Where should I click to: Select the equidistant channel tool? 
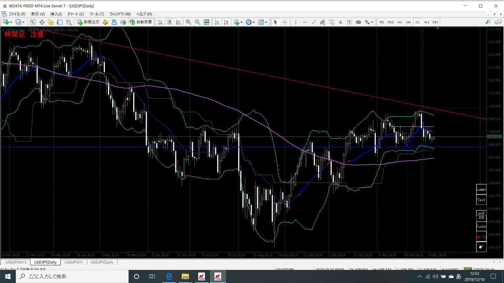(322, 22)
